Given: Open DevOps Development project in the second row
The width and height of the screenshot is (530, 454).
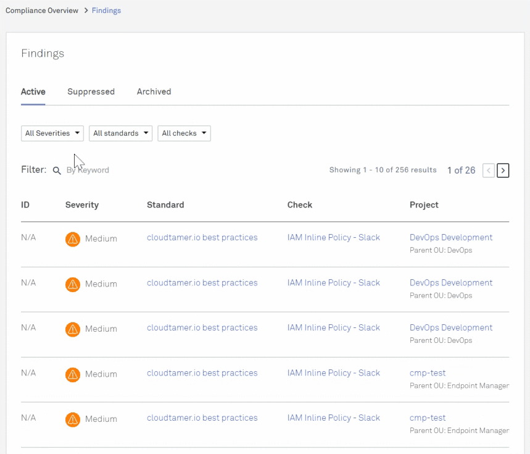Looking at the screenshot, I should pyautogui.click(x=451, y=283).
